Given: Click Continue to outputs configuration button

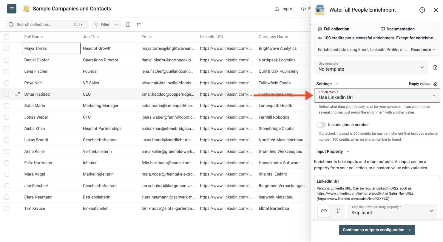Looking at the screenshot, I should click(377, 230).
